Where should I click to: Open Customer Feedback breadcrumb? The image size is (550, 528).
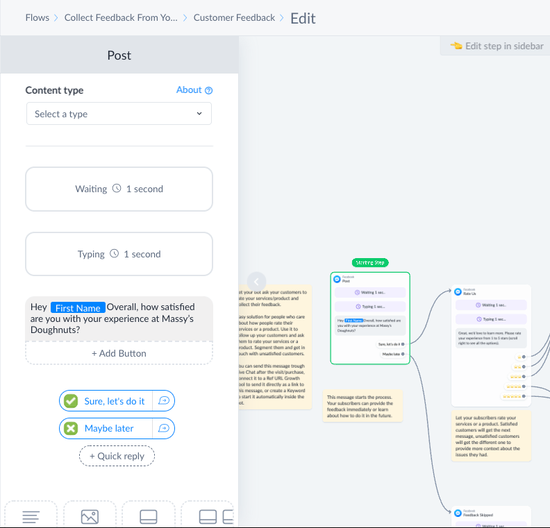(234, 17)
